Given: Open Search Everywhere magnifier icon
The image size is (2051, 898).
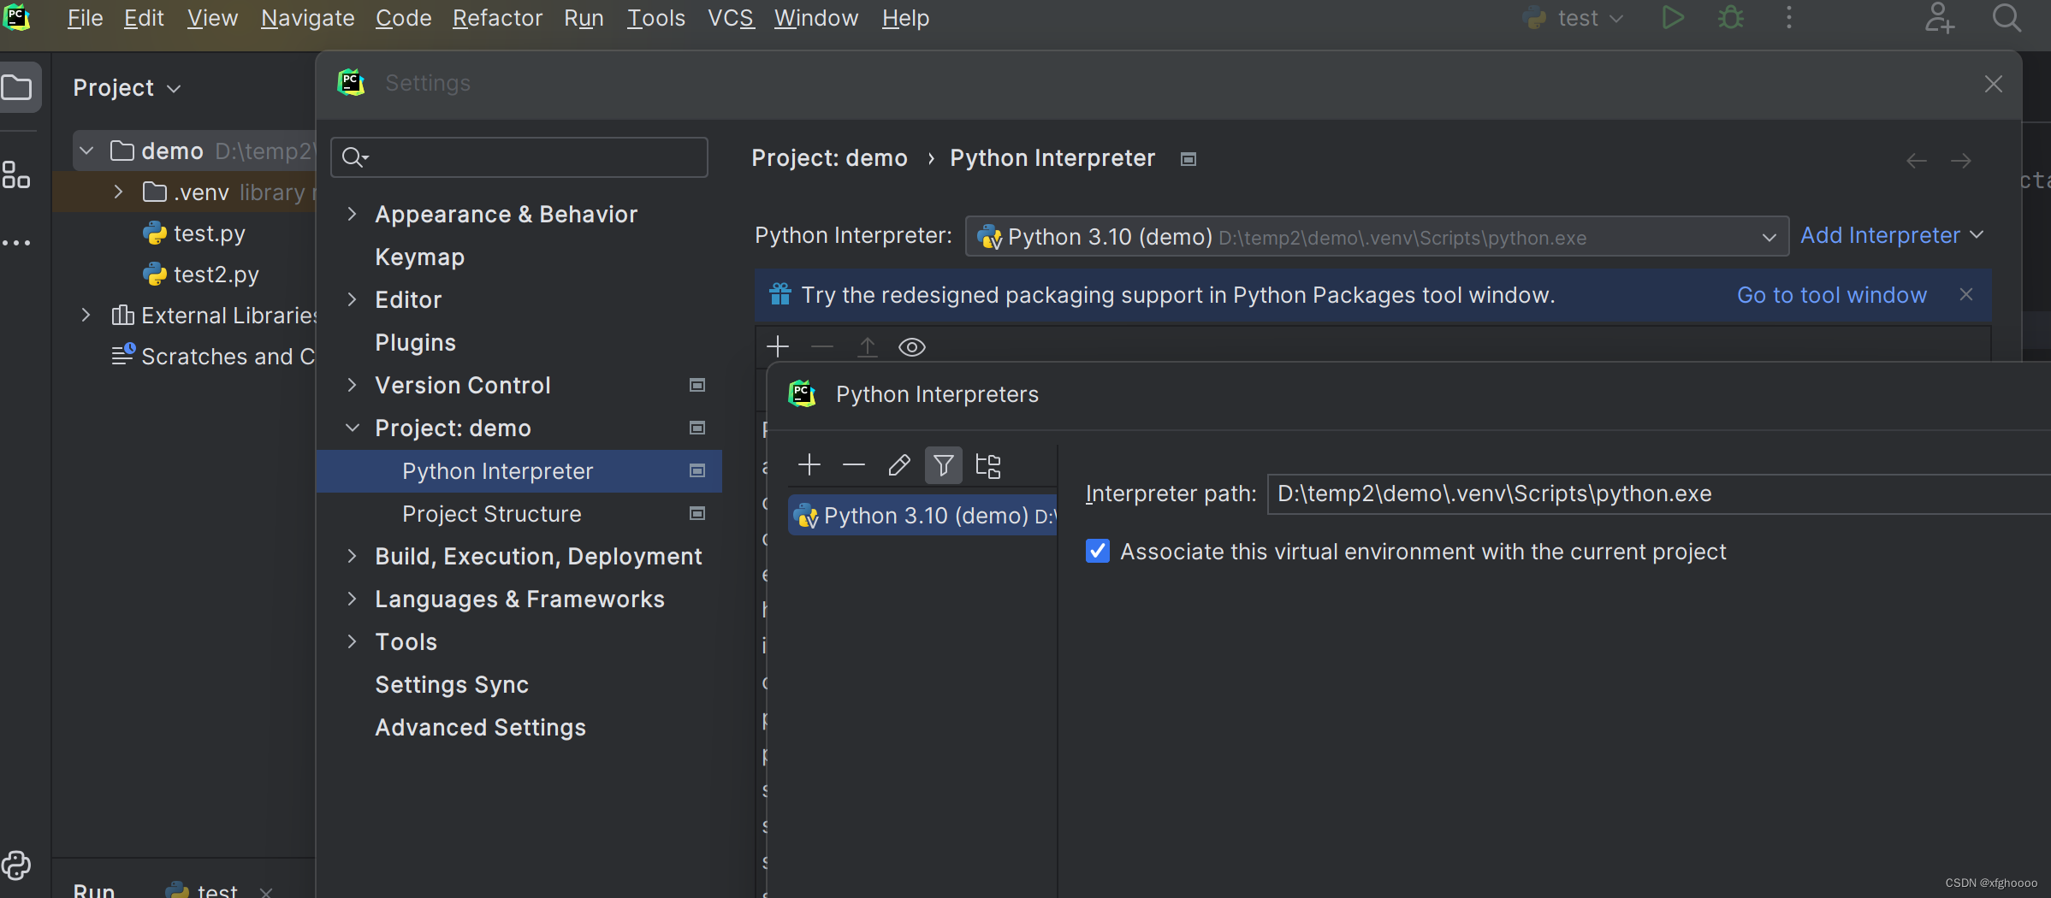Looking at the screenshot, I should 2007,18.
